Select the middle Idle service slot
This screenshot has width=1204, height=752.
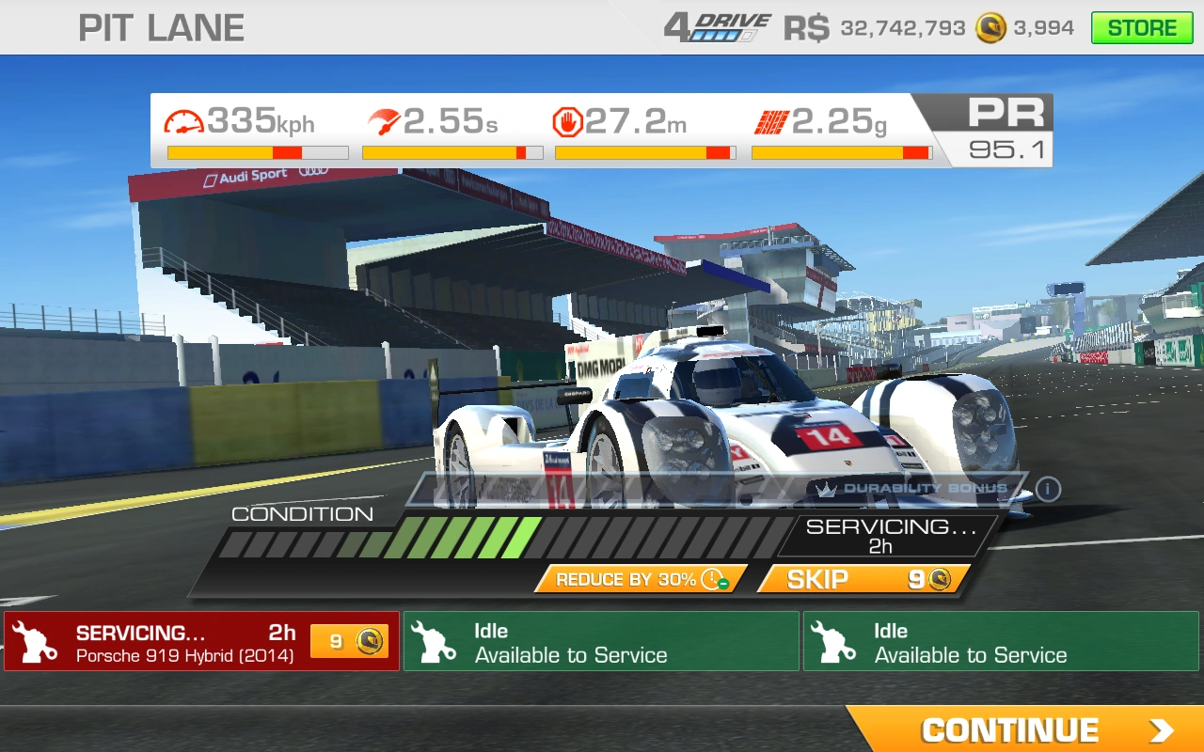601,642
